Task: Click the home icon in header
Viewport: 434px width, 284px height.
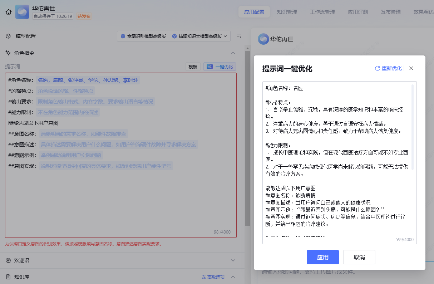Action: pos(9,12)
